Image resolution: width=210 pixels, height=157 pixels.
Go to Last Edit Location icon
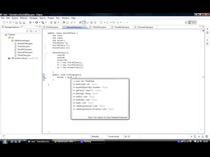click(114, 23)
